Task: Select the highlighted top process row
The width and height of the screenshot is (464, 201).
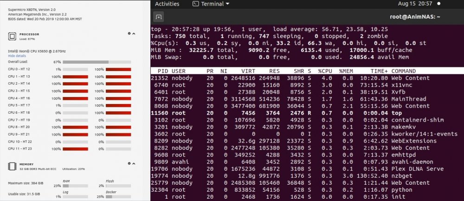Action: point(307,113)
